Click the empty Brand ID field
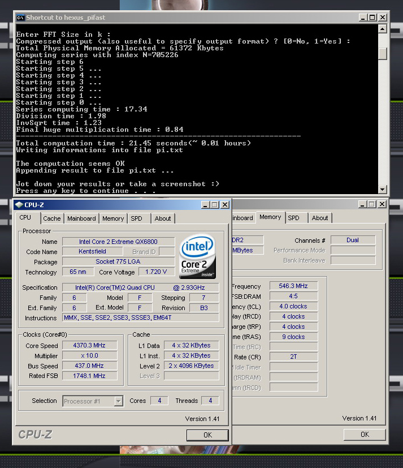403x468 pixels. (167, 251)
